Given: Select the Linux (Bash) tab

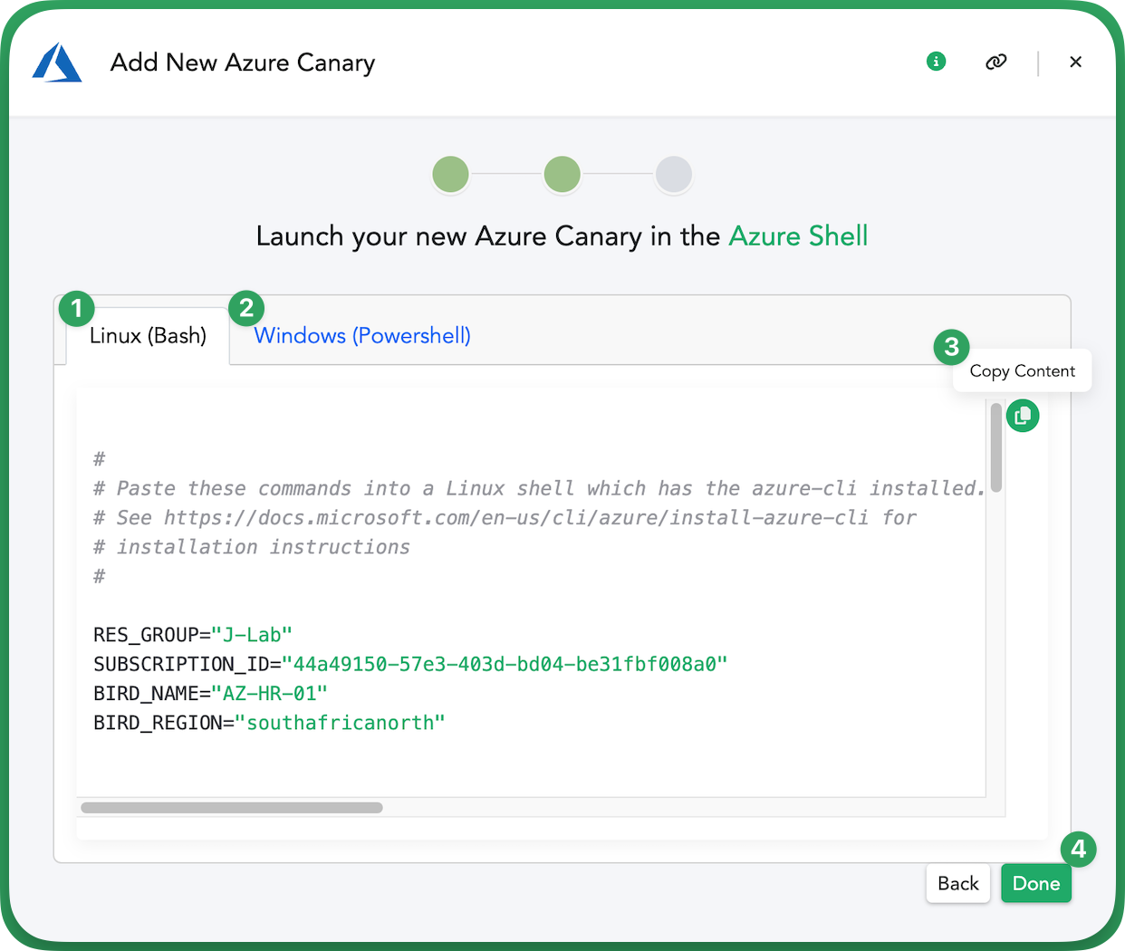Looking at the screenshot, I should (x=148, y=335).
